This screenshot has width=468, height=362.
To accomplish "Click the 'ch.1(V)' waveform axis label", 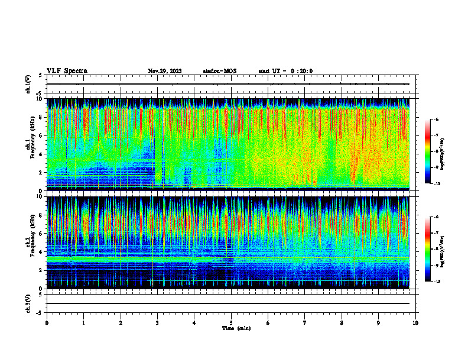I will point(28,84).
